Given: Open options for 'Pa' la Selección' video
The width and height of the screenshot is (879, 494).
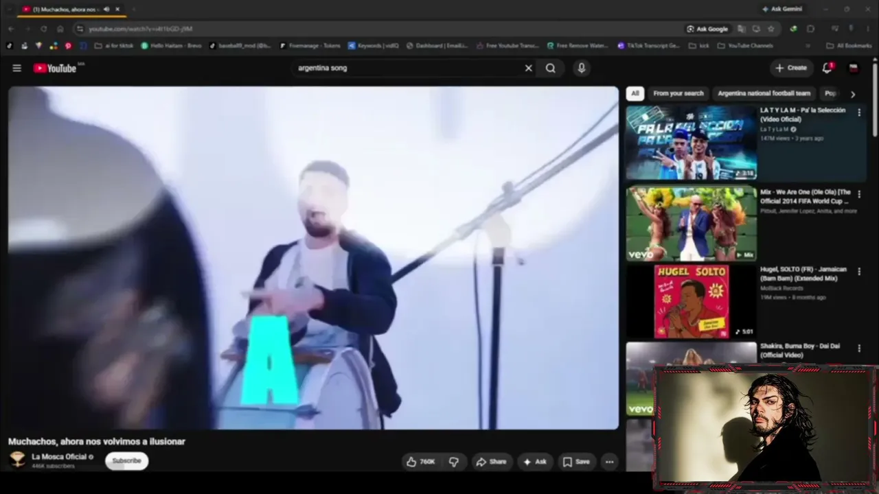Looking at the screenshot, I should 859,113.
